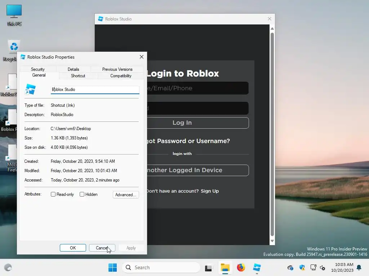Open File Explorer from taskbar
Screen dimensions: 369x276
[x=225, y=267]
